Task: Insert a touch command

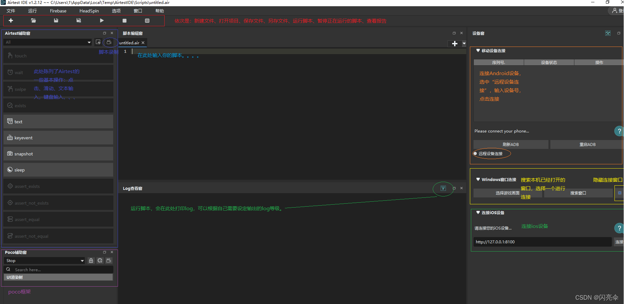Action: tap(58, 56)
